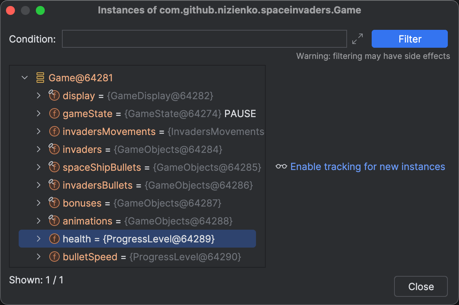Click the field icon beside animations
This screenshot has width=459, height=305.
(54, 221)
